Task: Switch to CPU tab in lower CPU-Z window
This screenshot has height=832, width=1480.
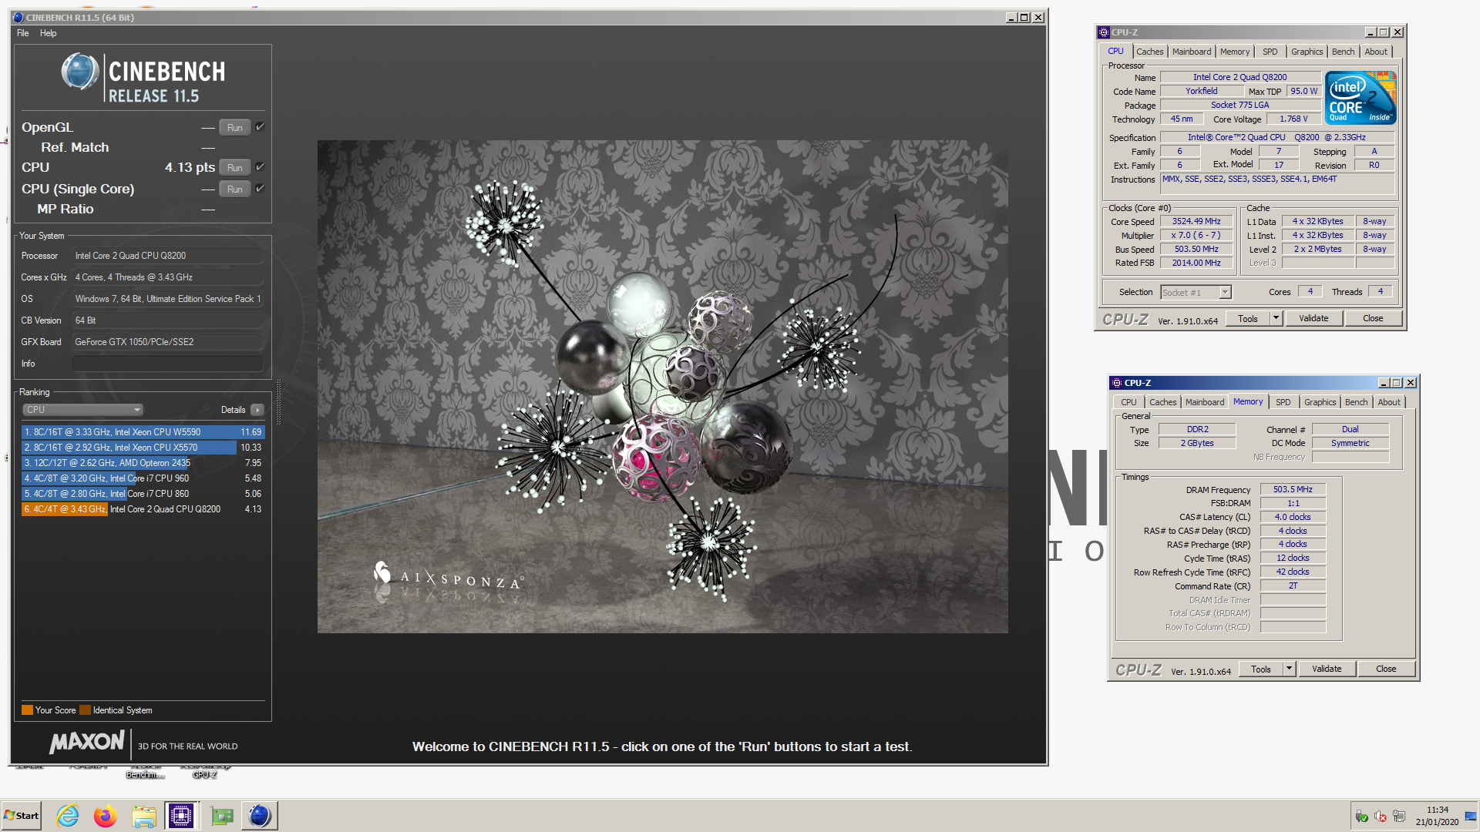Action: click(1128, 402)
